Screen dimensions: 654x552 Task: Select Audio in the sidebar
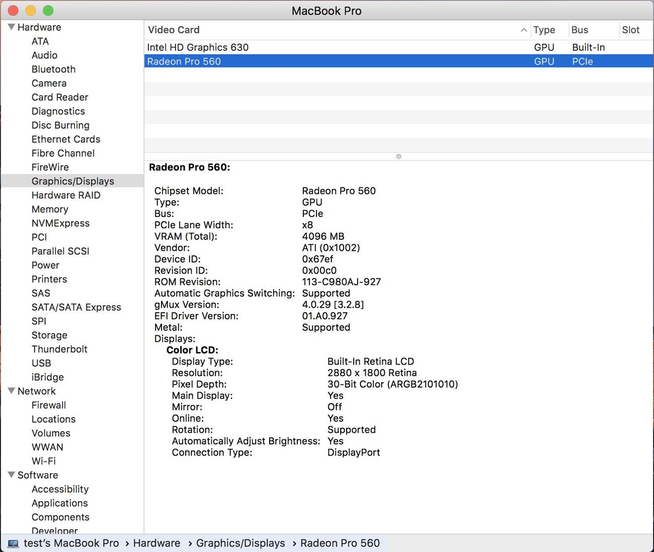44,55
